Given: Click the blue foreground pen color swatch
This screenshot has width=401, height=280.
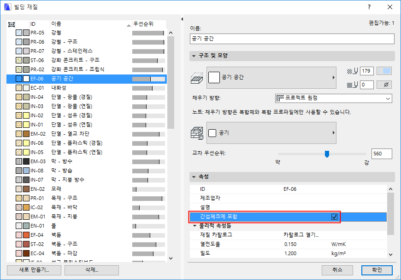Looking at the screenshot, I should (x=384, y=71).
